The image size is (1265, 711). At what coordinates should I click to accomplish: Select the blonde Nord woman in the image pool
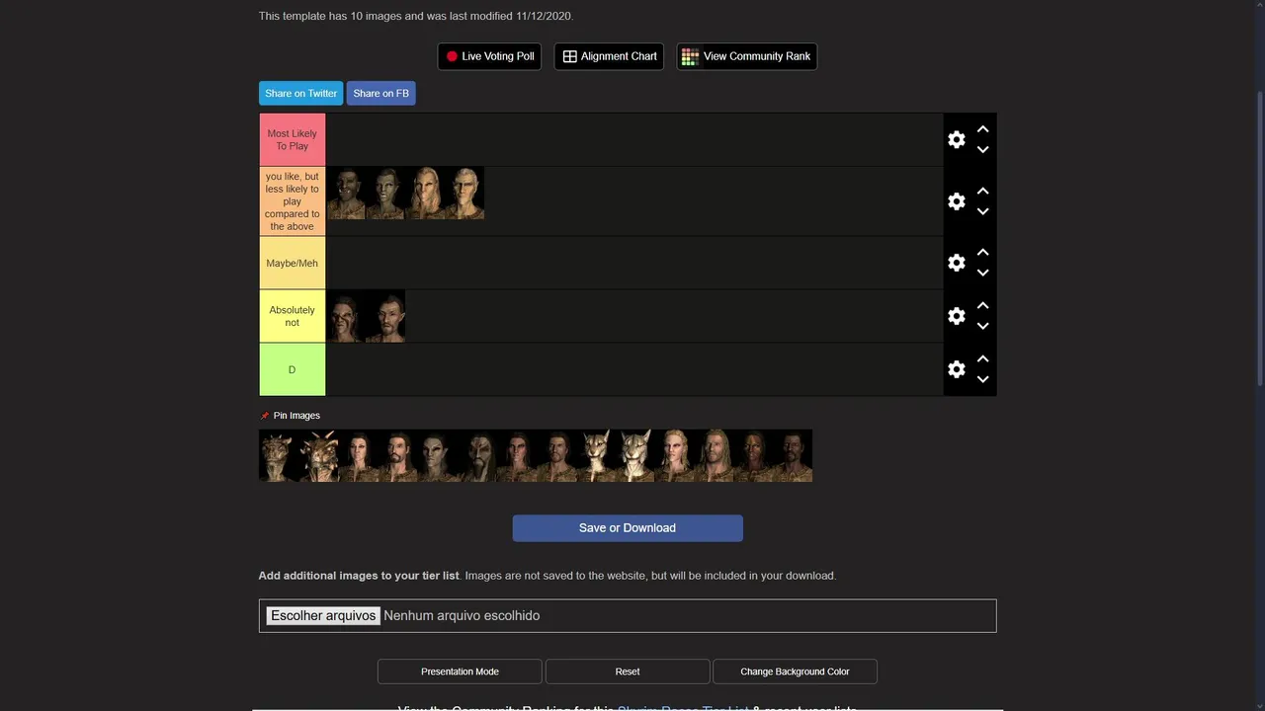point(674,455)
